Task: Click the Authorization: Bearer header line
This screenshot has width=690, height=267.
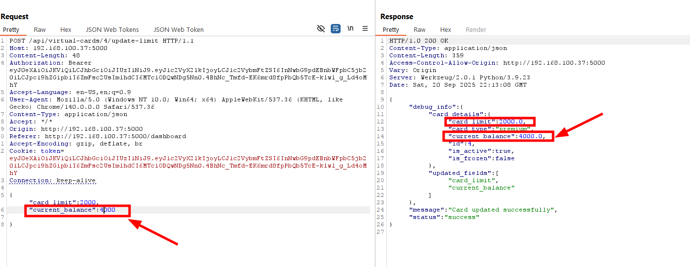Action: click(43, 63)
